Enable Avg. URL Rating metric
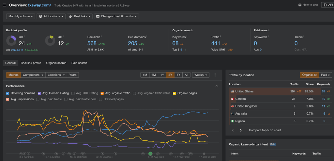334x161 pixels. point(73,93)
